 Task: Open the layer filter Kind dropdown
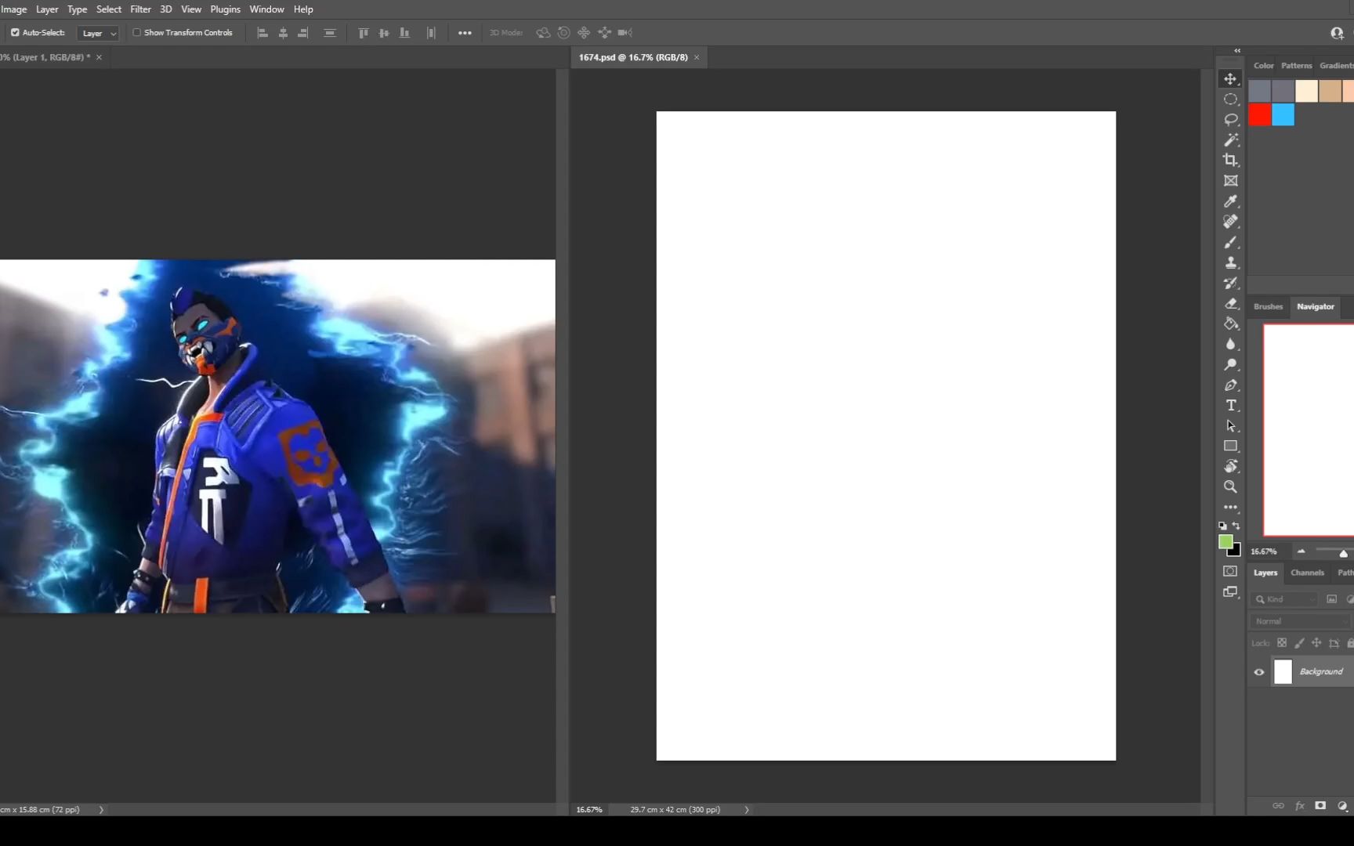click(x=1285, y=599)
